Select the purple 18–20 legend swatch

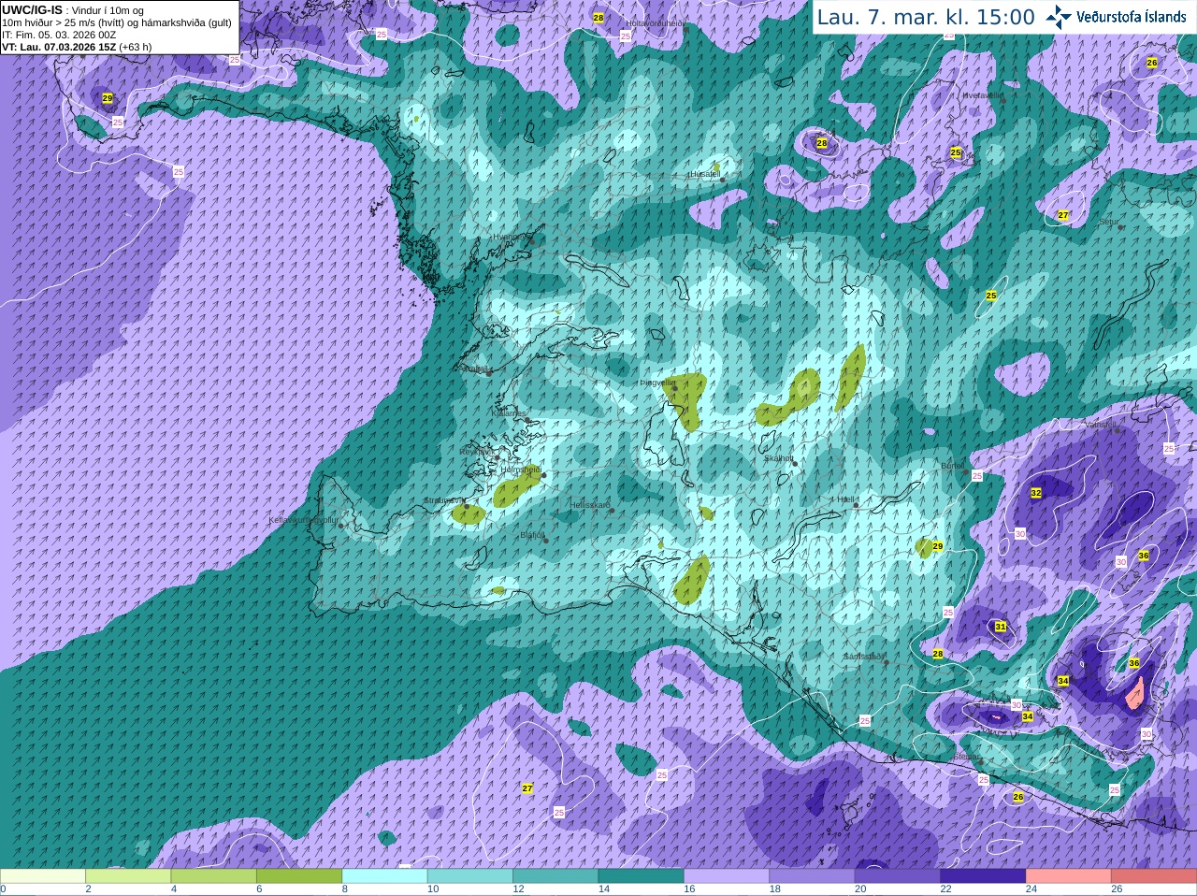tap(813, 876)
